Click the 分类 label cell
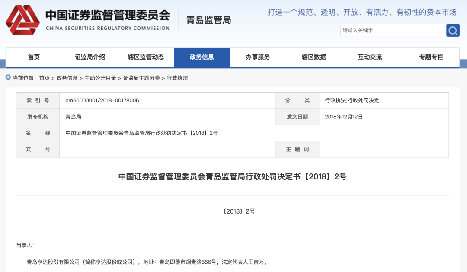The image size is (467, 272). coord(297,100)
